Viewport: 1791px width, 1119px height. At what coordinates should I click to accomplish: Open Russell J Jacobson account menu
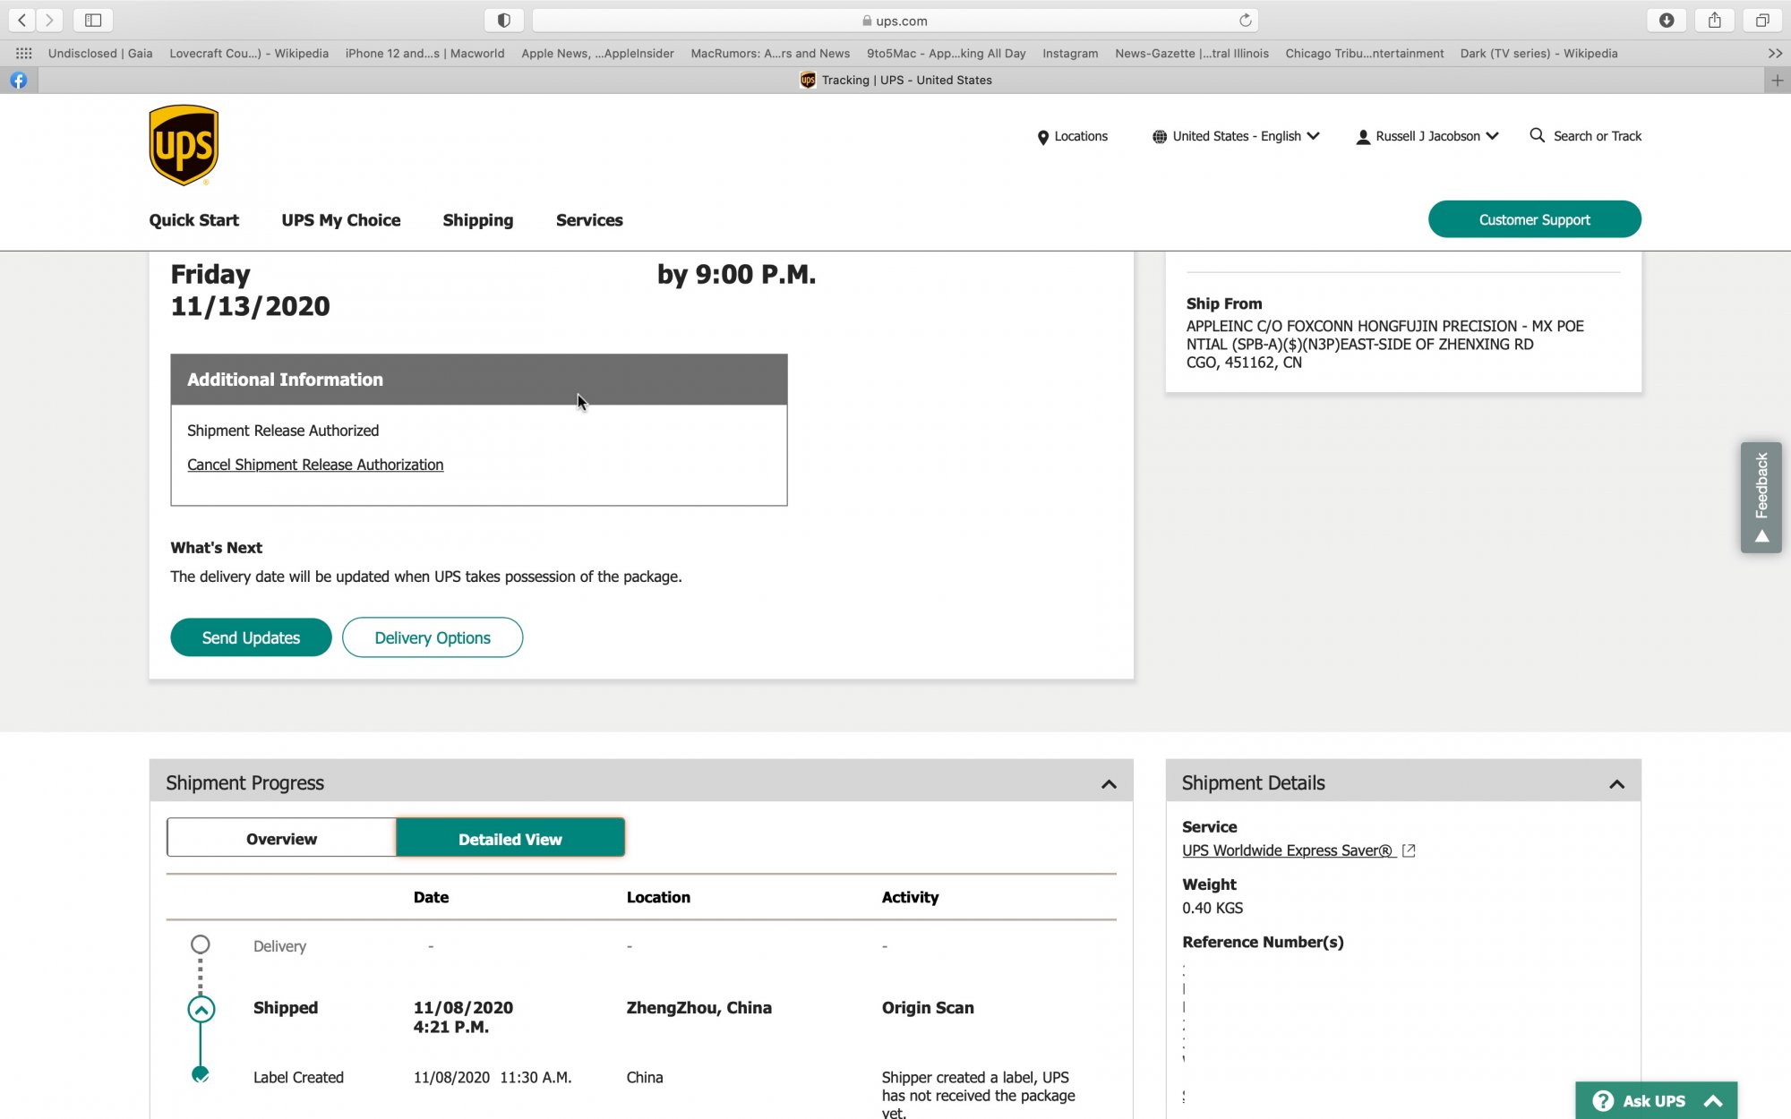click(x=1427, y=136)
